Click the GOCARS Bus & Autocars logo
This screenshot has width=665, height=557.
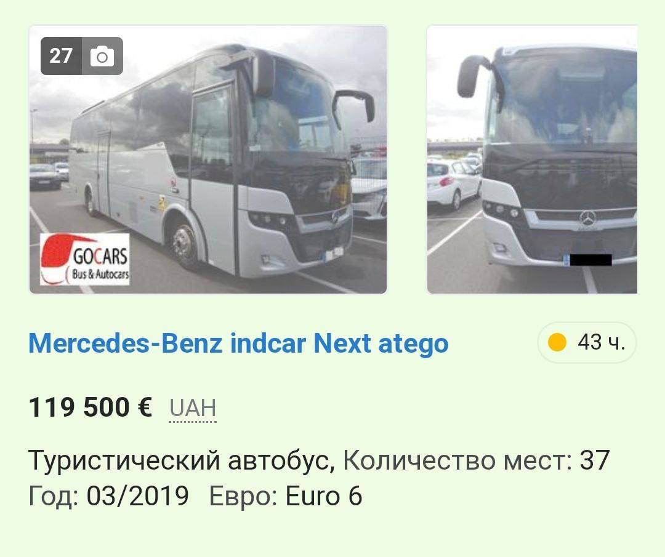pyautogui.click(x=85, y=259)
